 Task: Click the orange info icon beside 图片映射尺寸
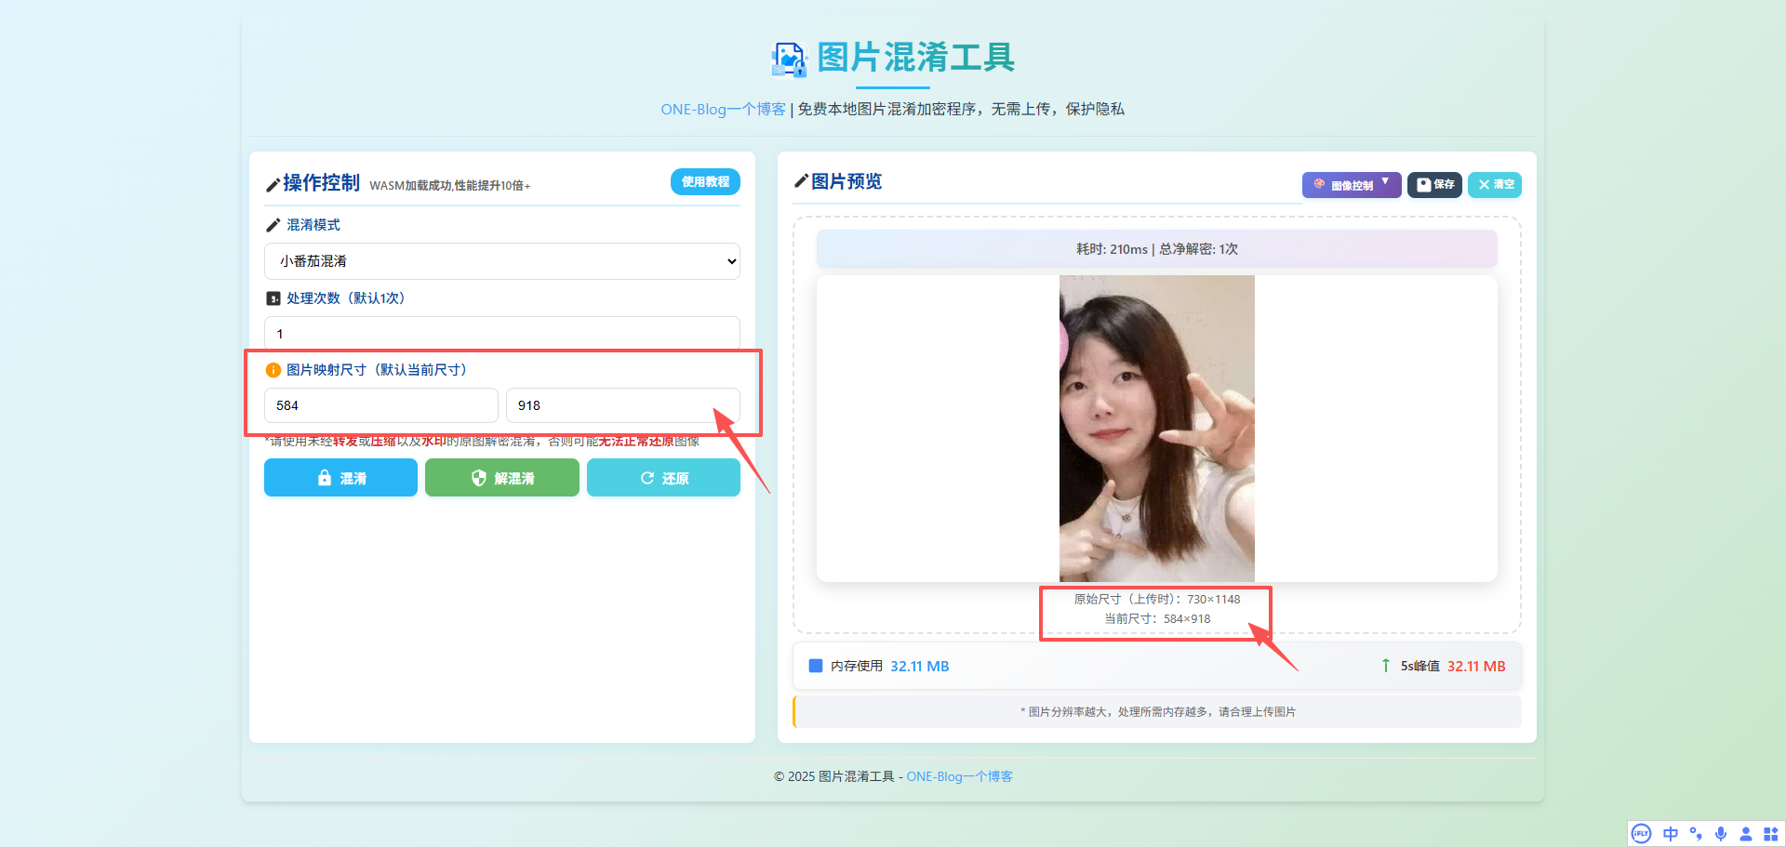[273, 370]
